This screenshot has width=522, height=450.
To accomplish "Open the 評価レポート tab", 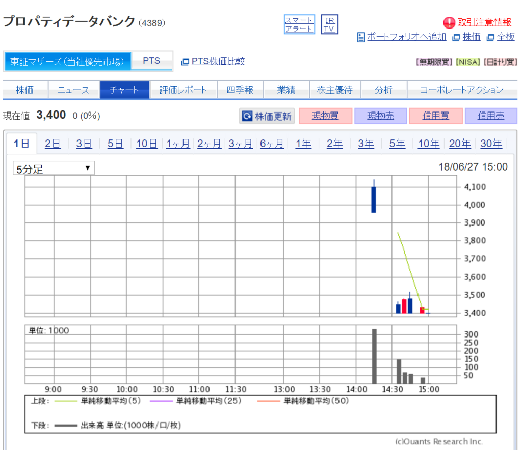I will 184,90.
